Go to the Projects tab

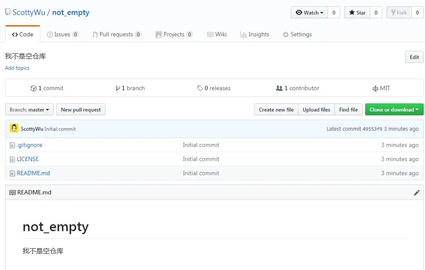[x=174, y=35]
